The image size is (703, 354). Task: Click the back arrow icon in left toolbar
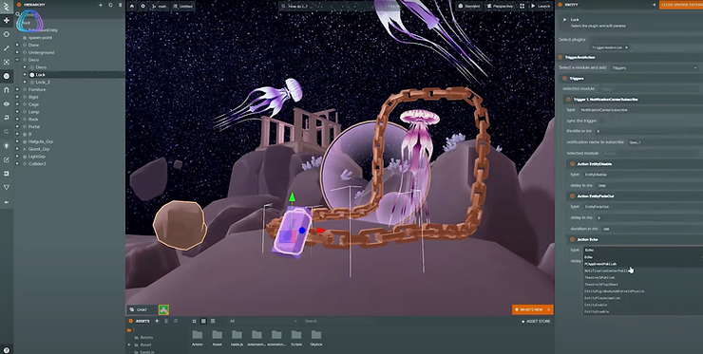(x=7, y=202)
